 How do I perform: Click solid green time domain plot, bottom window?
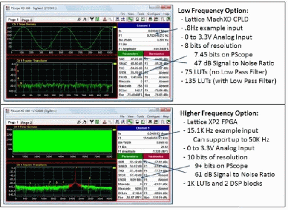[62, 142]
